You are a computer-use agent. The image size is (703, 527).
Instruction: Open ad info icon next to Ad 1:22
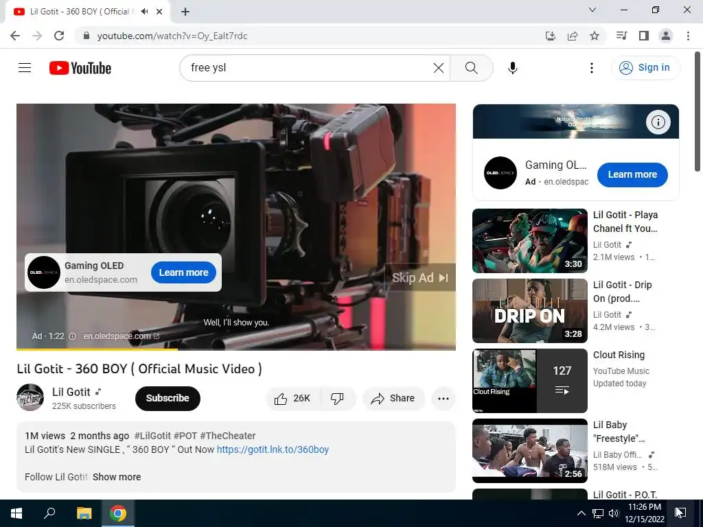coord(72,336)
